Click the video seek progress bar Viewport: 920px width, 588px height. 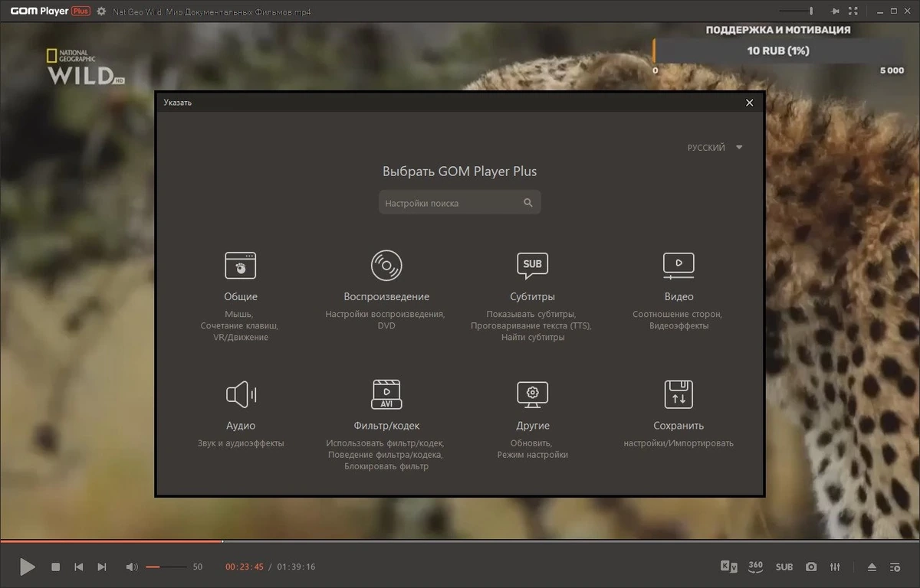460,541
